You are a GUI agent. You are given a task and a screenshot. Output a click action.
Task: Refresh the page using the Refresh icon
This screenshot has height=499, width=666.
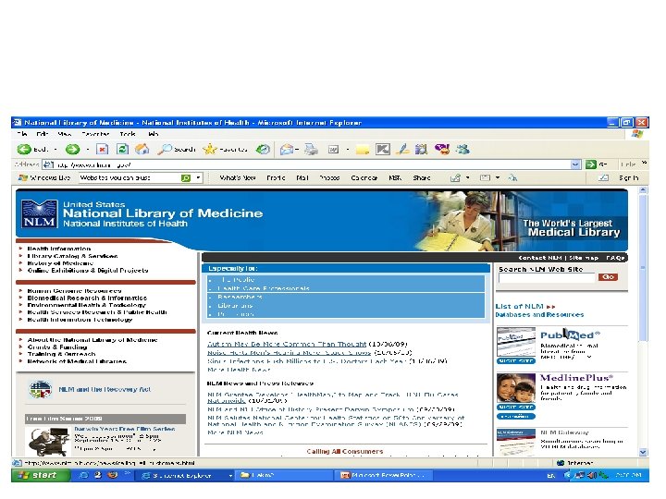(x=122, y=150)
